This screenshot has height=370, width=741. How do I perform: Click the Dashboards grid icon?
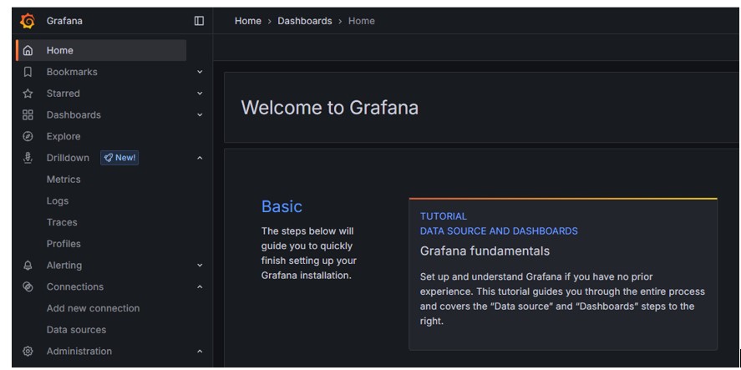pos(28,115)
